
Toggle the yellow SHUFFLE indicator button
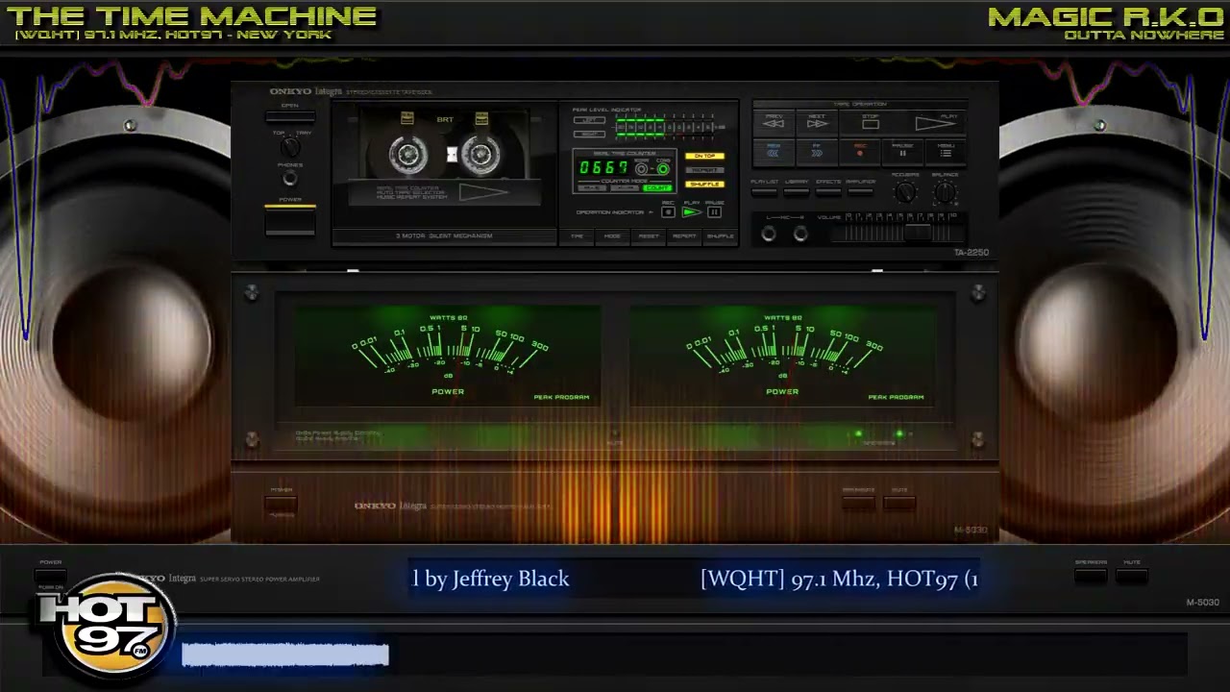704,184
